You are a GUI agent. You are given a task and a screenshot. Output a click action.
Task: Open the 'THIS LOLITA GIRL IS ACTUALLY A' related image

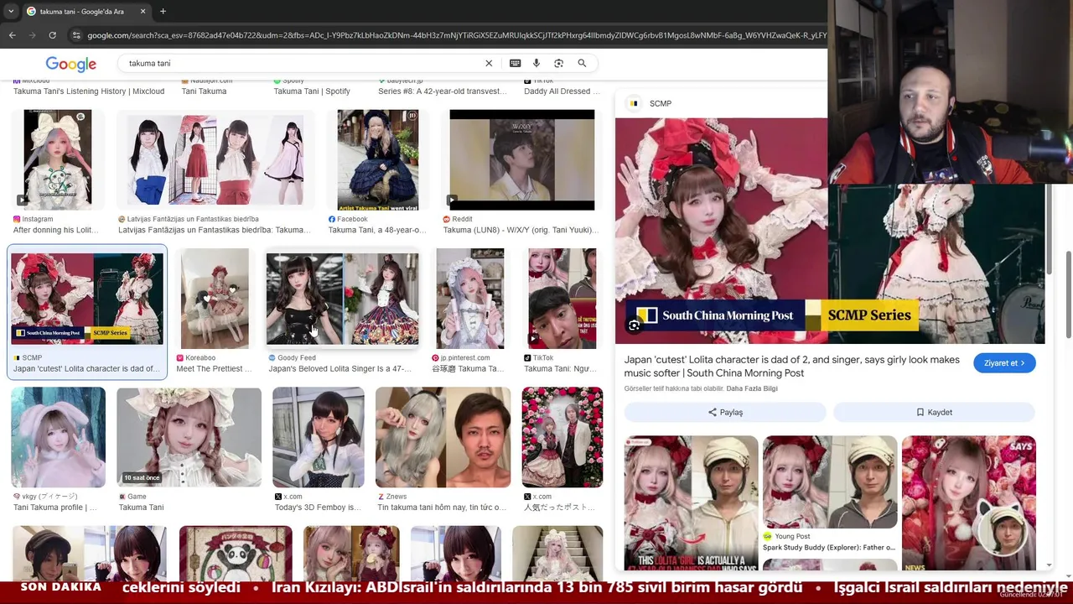[691, 502]
